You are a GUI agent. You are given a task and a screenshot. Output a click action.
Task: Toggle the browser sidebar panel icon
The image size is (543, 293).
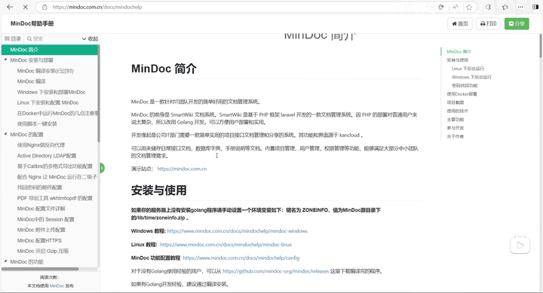tap(535, 7)
